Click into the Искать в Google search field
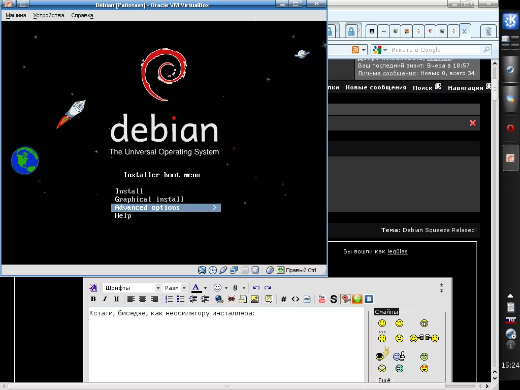Screen dimensions: 520x390 pyautogui.click(x=434, y=50)
